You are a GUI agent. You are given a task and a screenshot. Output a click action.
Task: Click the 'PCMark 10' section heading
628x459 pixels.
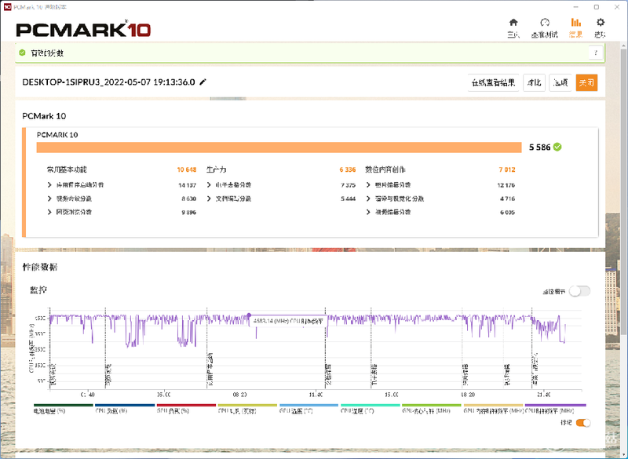coord(44,116)
